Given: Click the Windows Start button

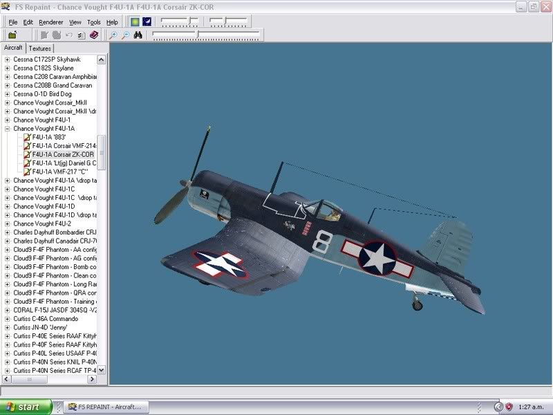Looking at the screenshot, I should [x=26, y=407].
